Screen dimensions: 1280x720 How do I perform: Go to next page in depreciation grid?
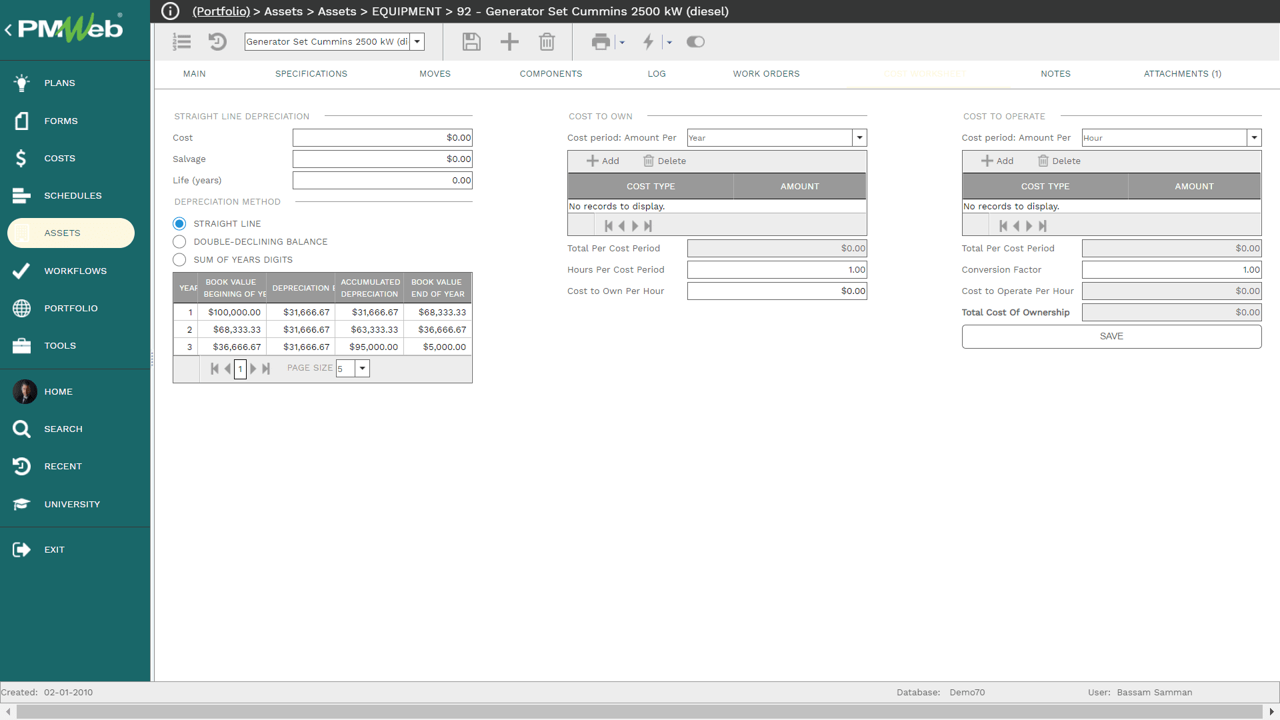click(253, 369)
